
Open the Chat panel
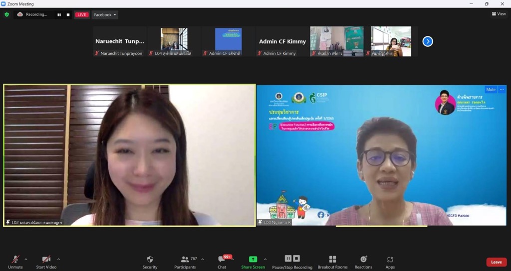click(x=222, y=262)
